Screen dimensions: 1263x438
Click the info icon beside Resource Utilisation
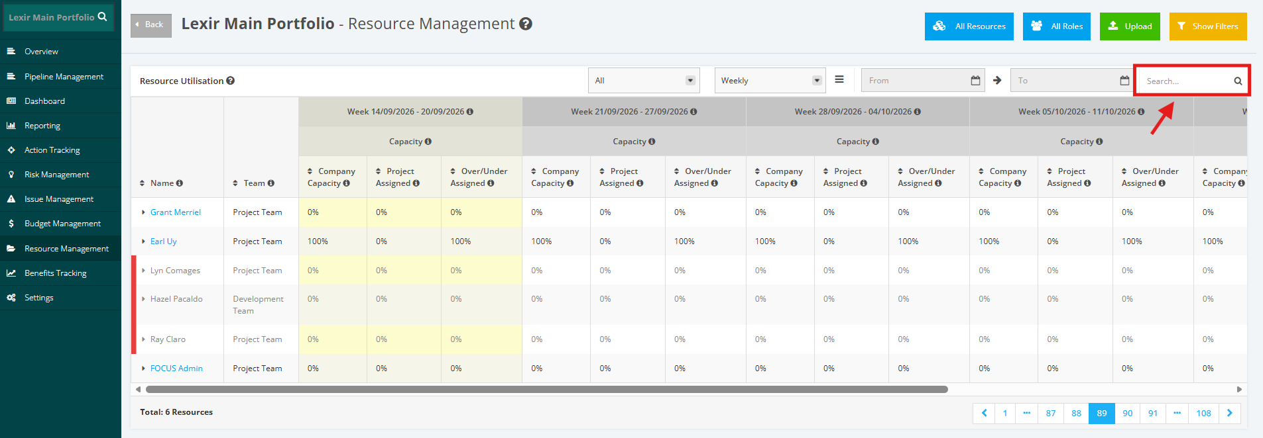(230, 81)
